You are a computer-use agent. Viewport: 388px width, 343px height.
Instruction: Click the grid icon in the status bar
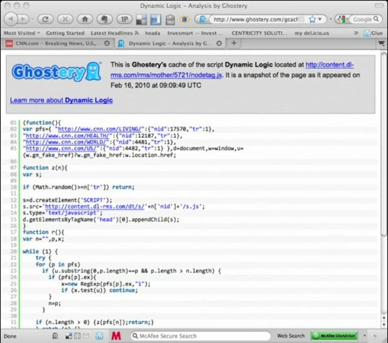click(77, 336)
